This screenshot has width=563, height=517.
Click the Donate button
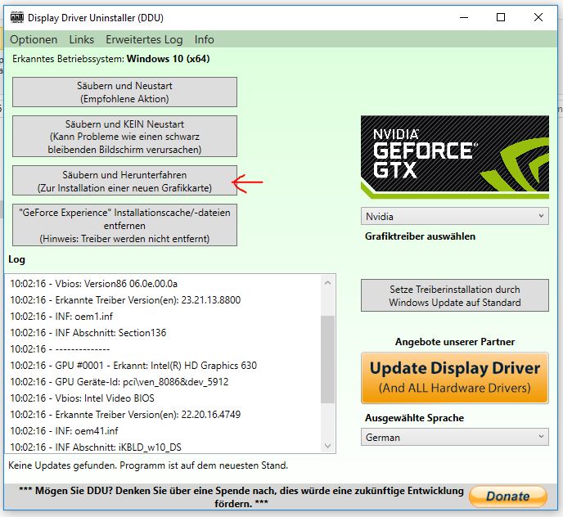(x=508, y=497)
